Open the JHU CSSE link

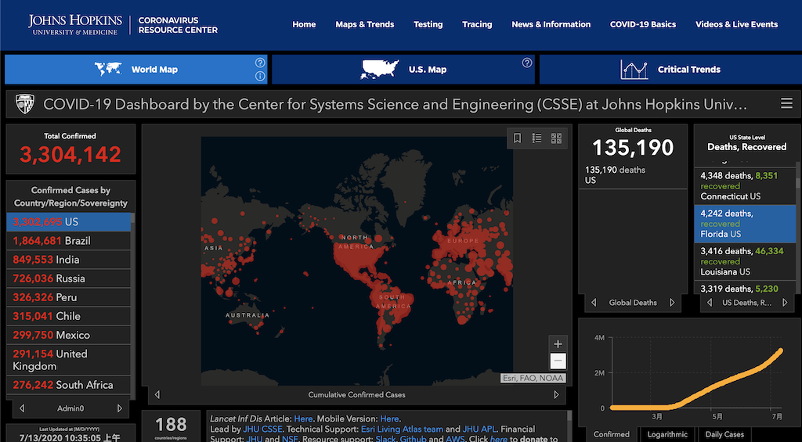click(x=262, y=429)
